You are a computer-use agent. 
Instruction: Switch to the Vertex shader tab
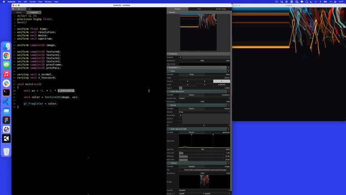tap(19, 13)
